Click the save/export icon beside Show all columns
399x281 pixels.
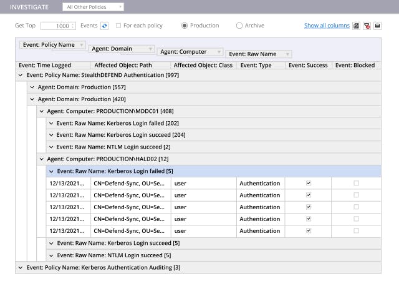356,26
